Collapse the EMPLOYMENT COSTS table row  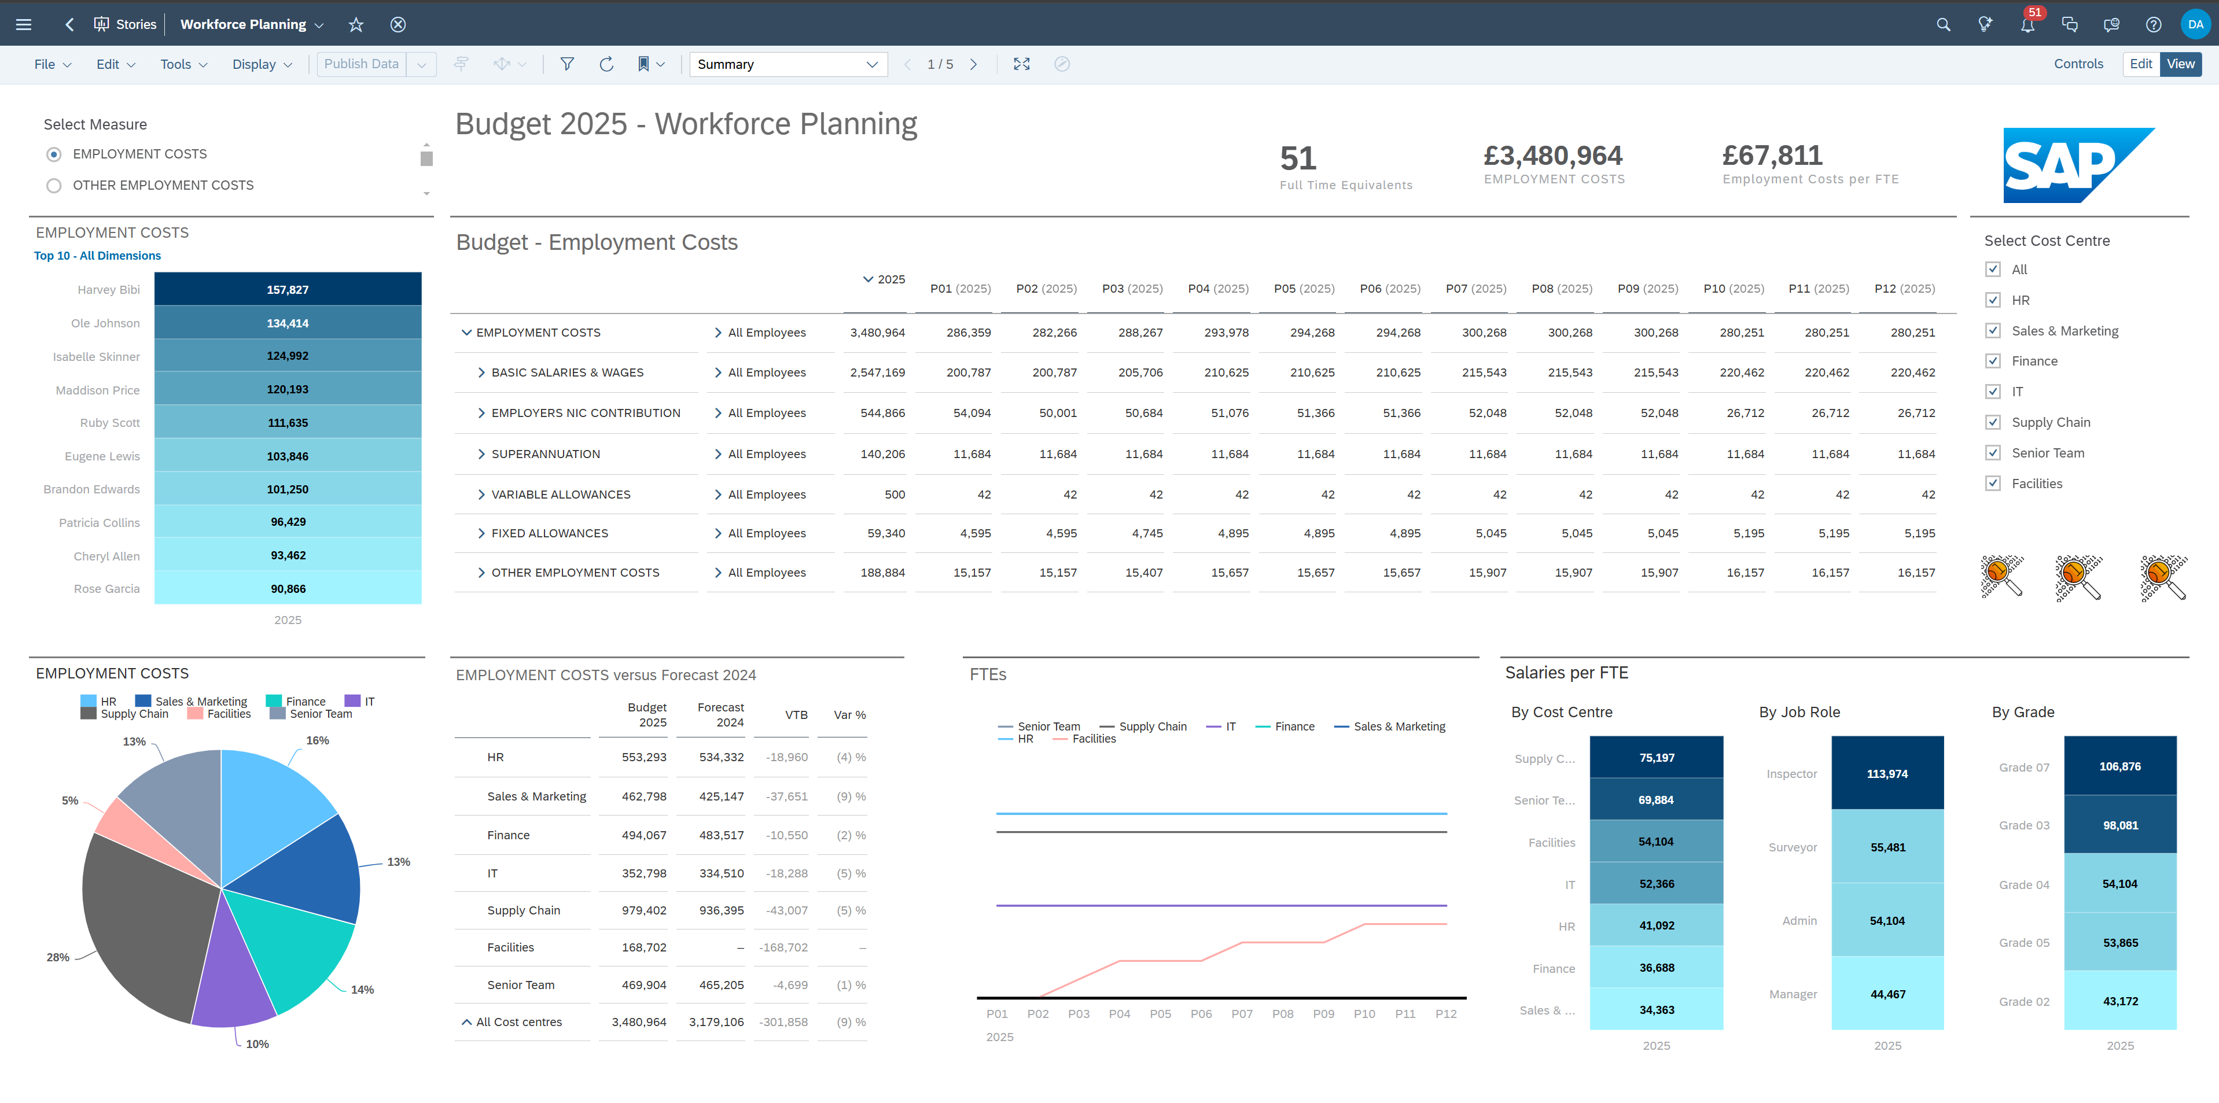click(466, 333)
